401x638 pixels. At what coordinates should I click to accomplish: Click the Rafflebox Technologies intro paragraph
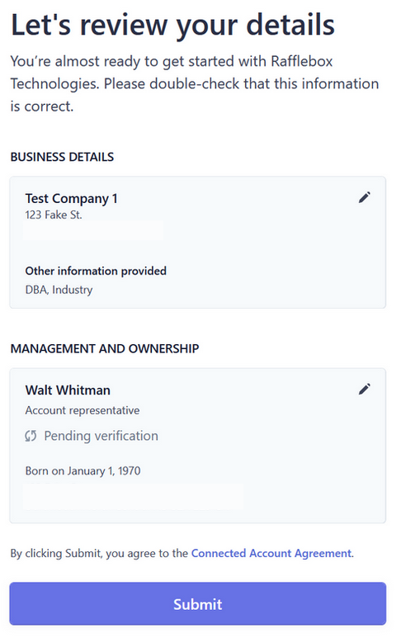(x=195, y=83)
